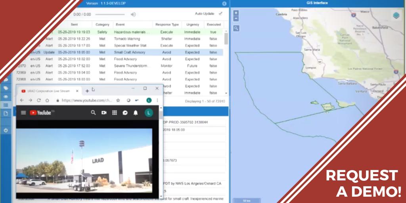Collapse the alerts panel with the header arrow
The height and width of the screenshot is (203, 406).
(224, 4)
